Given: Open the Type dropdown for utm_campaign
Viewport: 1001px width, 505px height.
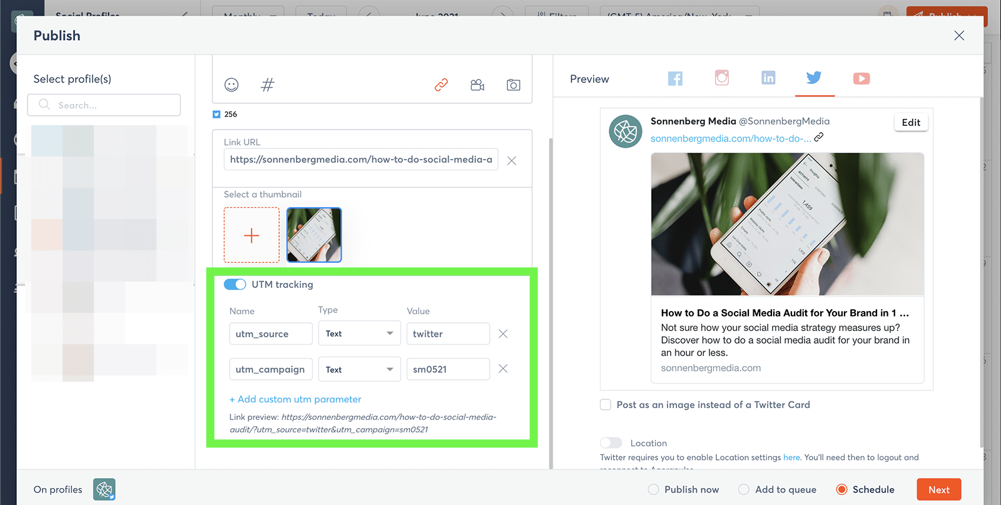Looking at the screenshot, I should (360, 370).
